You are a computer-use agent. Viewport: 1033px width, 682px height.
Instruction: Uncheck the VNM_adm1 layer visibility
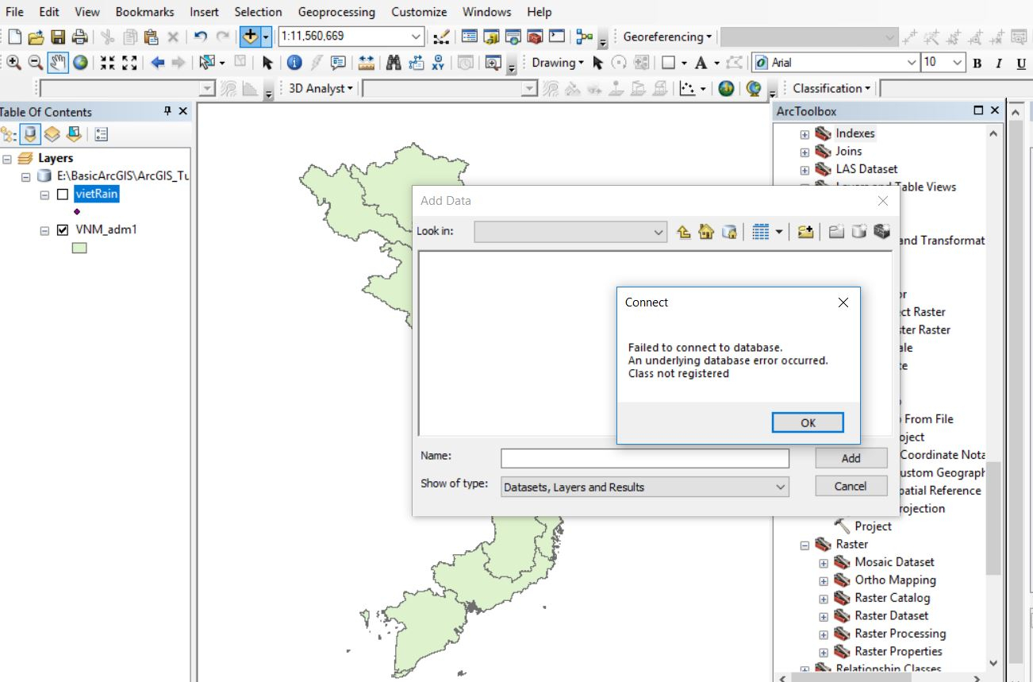coord(63,230)
